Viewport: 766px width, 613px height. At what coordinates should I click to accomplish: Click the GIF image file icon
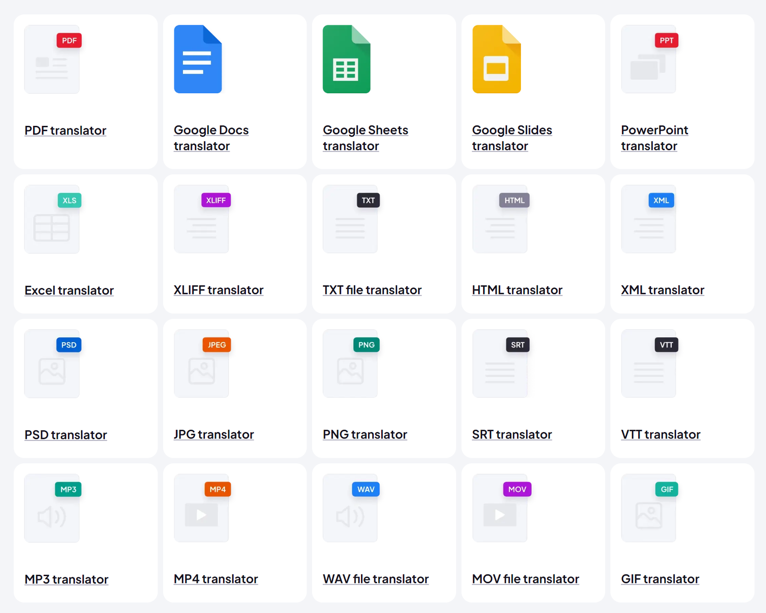click(x=650, y=508)
